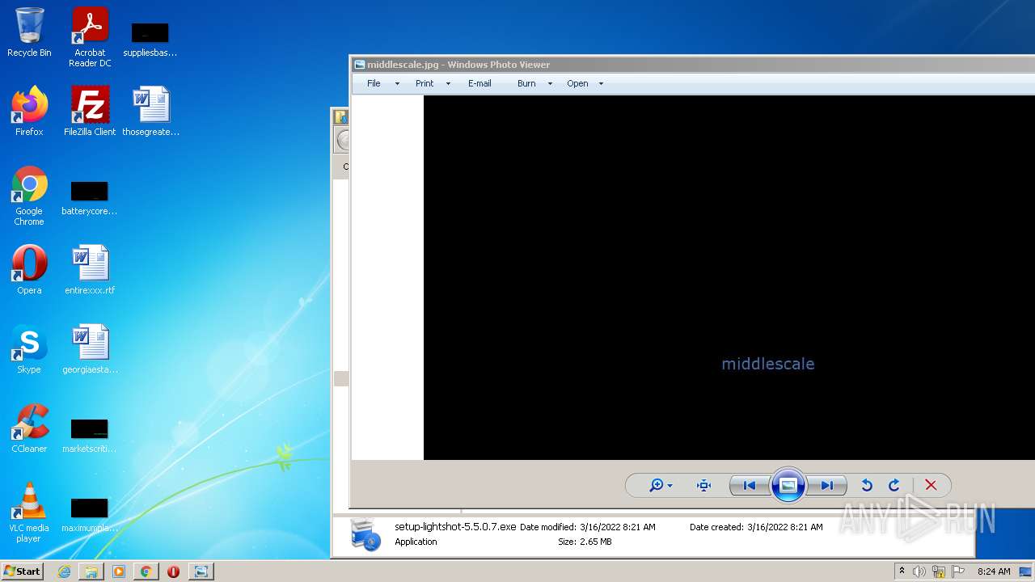Expand the Print dropdown arrow
This screenshot has height=582, width=1035.
point(448,83)
